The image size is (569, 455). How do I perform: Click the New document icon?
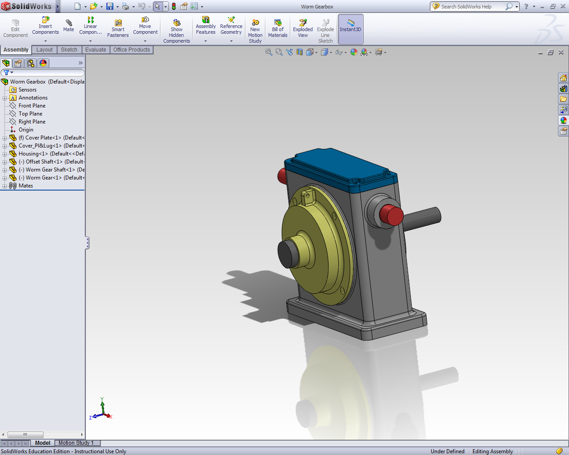pyautogui.click(x=78, y=6)
